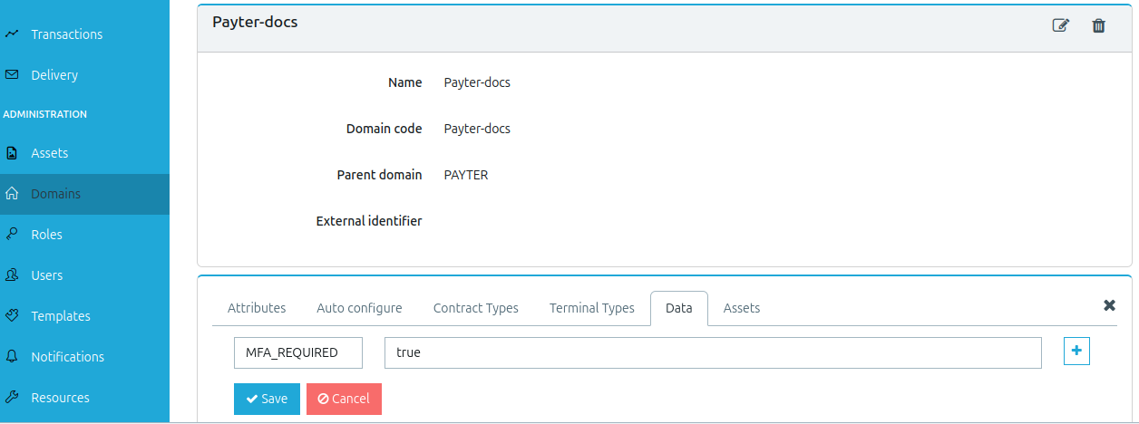
Task: Click the Domains home icon
Action: click(x=12, y=194)
